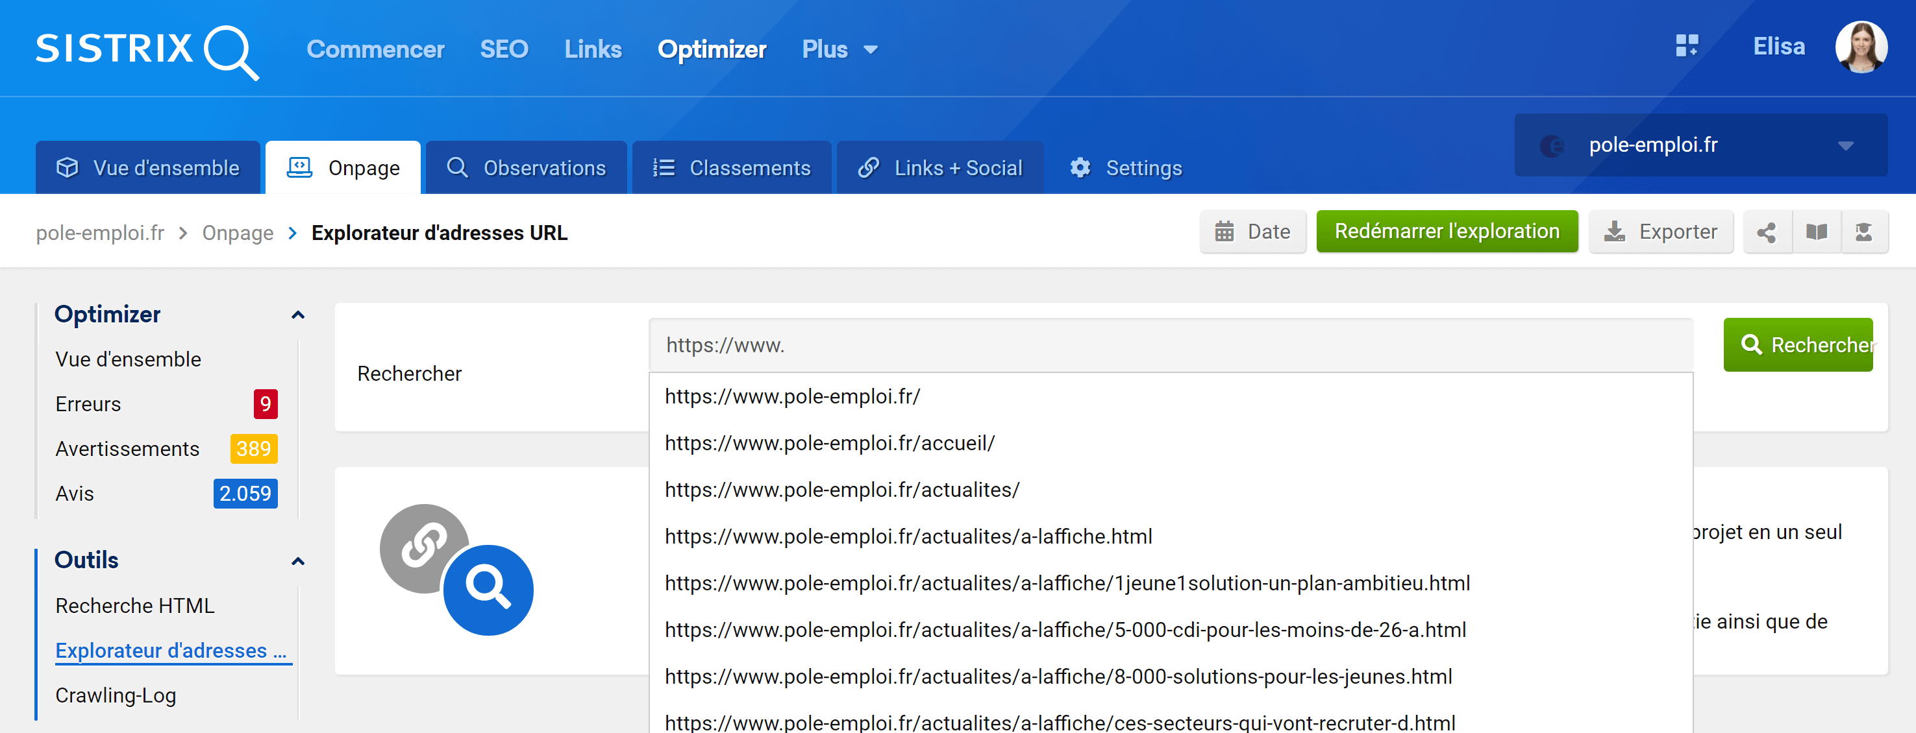This screenshot has width=1916, height=733.
Task: Open the tutorial graduate icon
Action: pos(1864,233)
